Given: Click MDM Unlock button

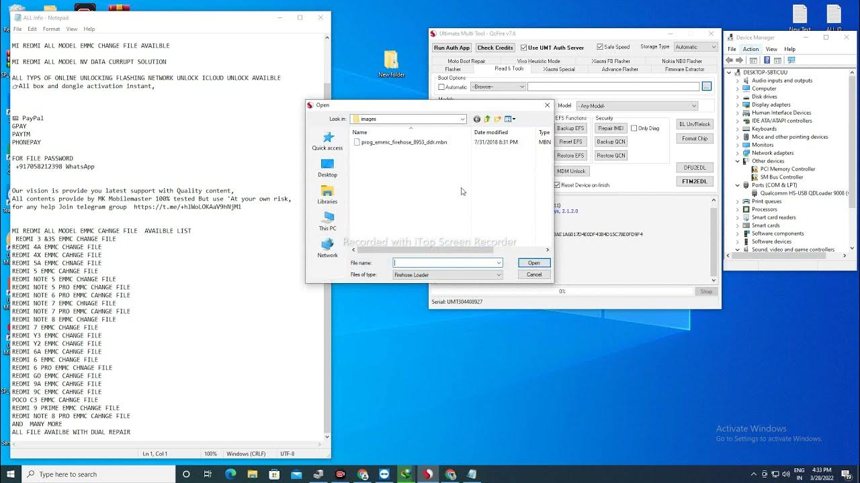Looking at the screenshot, I should (571, 171).
